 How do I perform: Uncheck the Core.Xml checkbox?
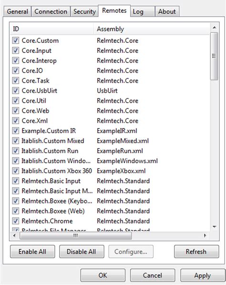(15, 120)
